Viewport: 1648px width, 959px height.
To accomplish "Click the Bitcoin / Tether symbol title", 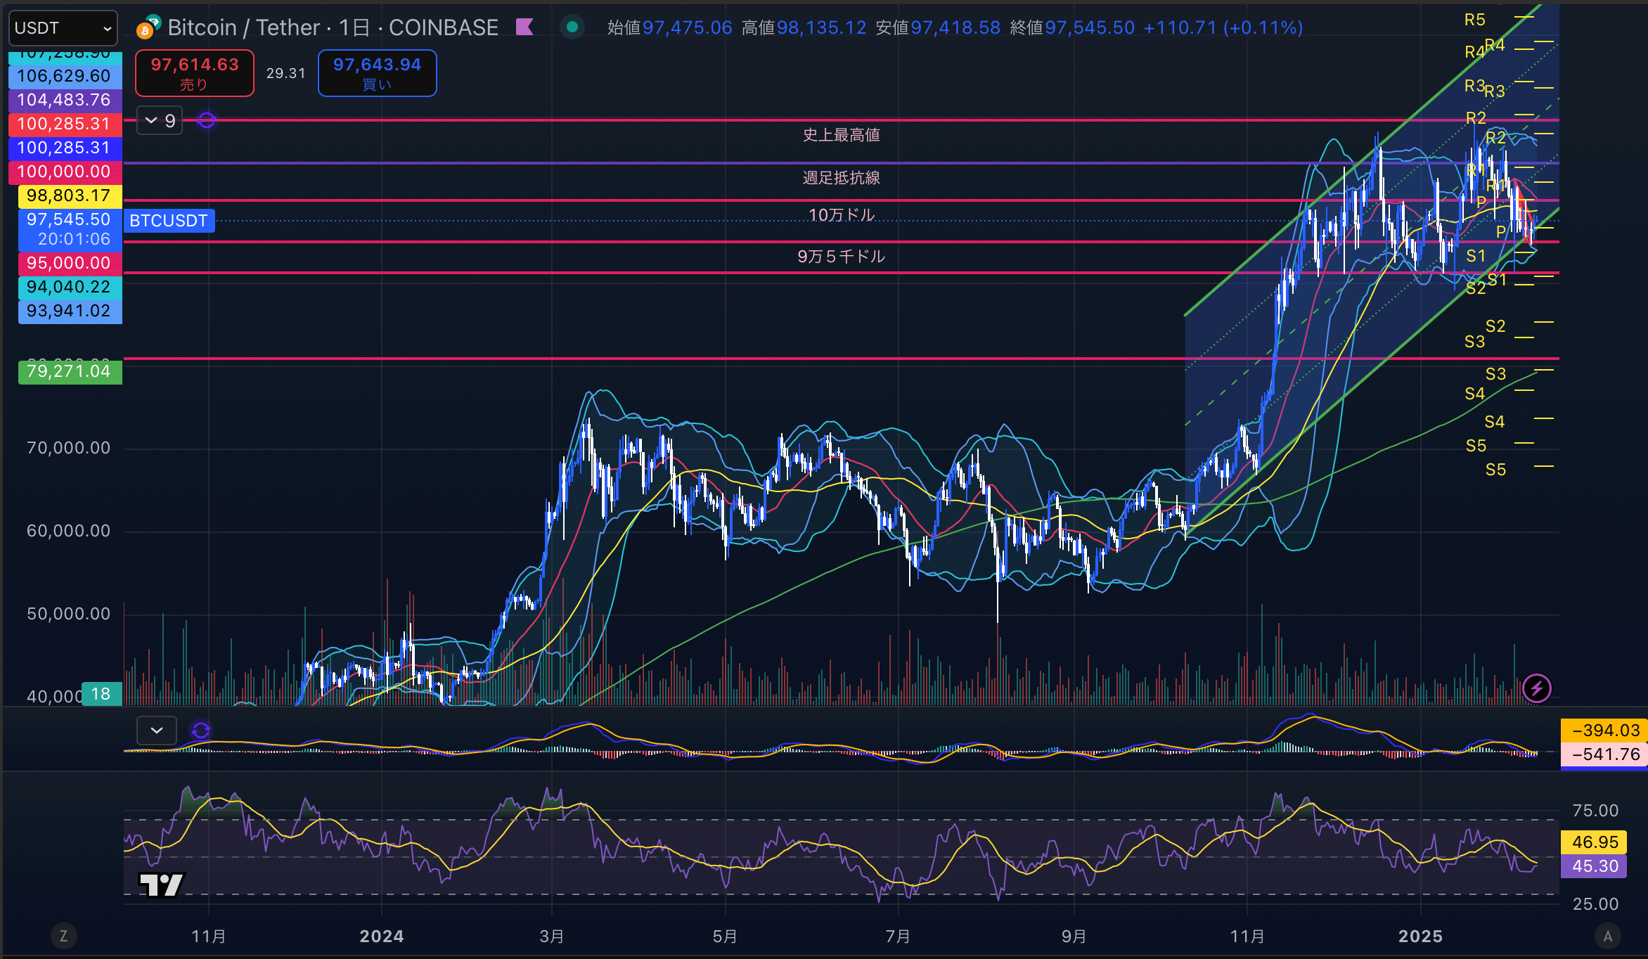I will (333, 27).
